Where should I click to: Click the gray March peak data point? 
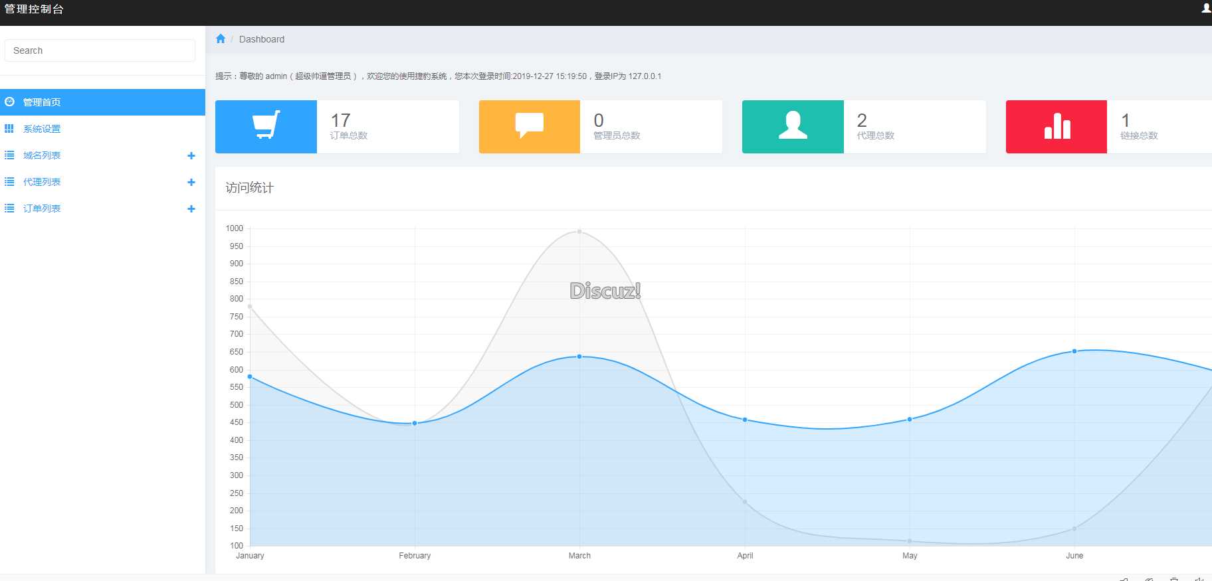[579, 232]
